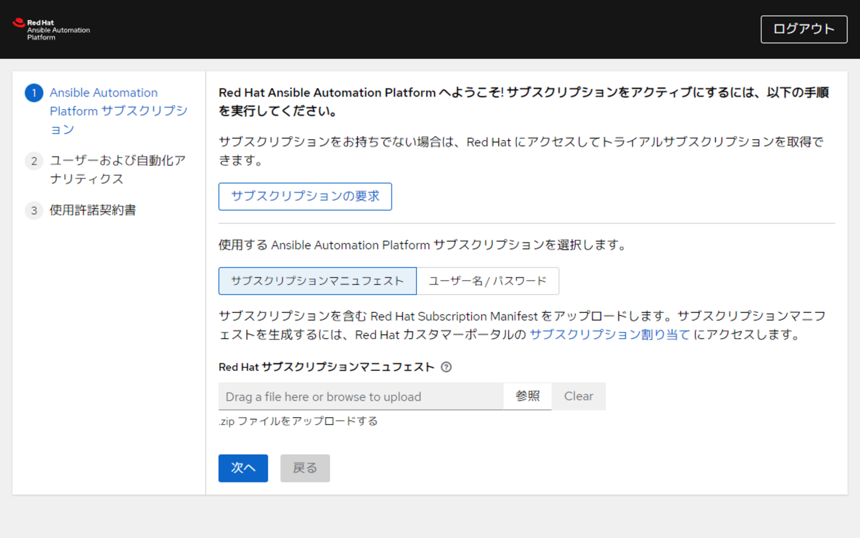Click the step 3 number circle

(x=34, y=211)
